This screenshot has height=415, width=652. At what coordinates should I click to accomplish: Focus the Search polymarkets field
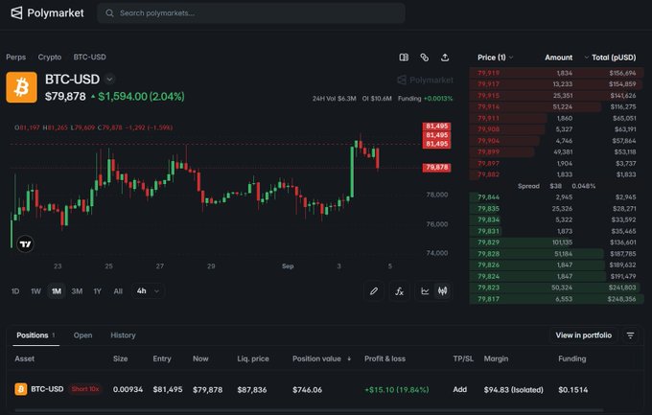pyautogui.click(x=251, y=13)
